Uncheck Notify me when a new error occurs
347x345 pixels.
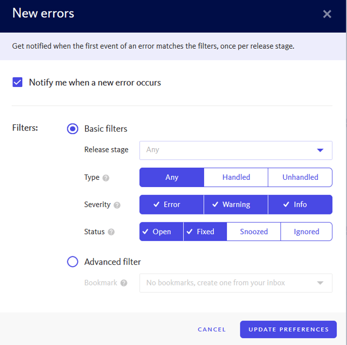point(18,82)
